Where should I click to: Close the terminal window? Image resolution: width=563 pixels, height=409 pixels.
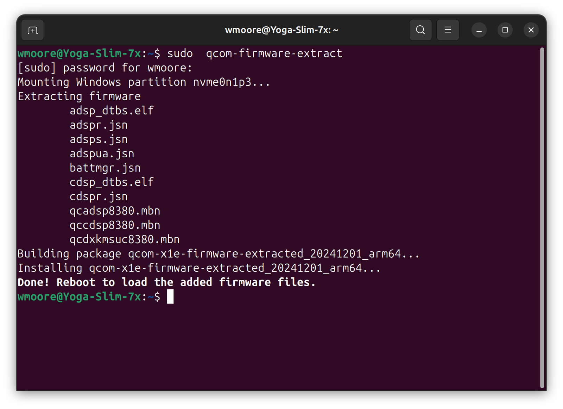pyautogui.click(x=531, y=30)
